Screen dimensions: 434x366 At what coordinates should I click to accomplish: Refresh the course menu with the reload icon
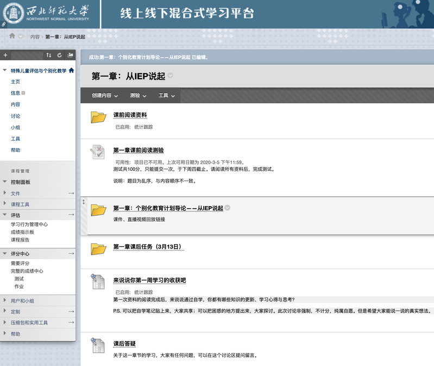click(x=59, y=55)
